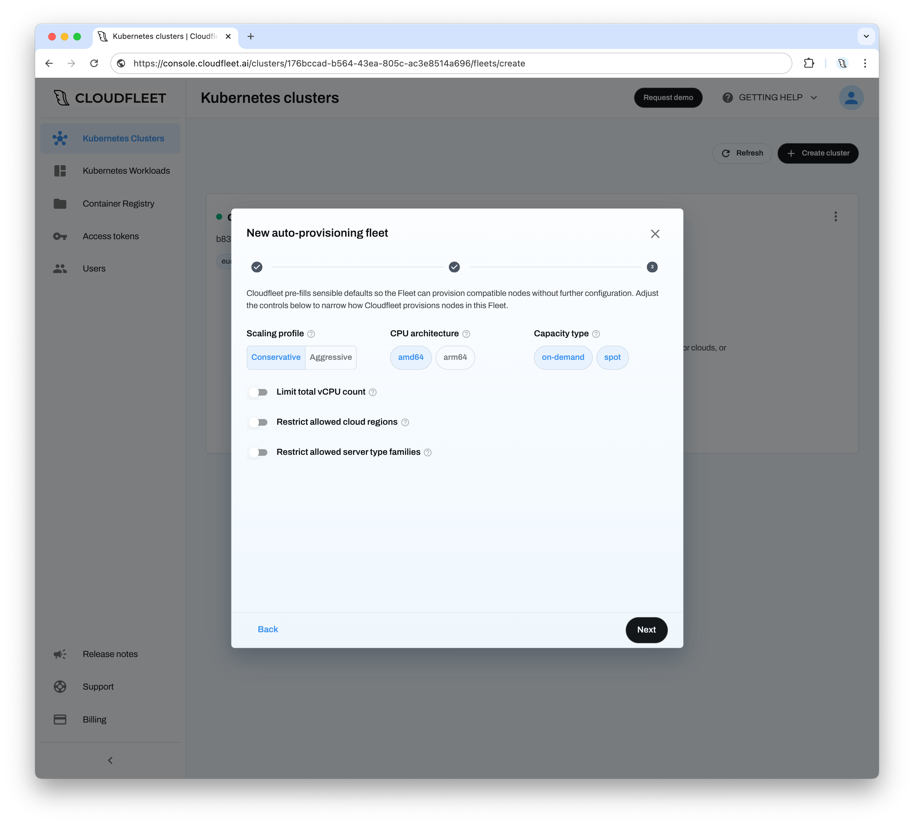This screenshot has height=825, width=914.
Task: Open the user account avatar menu
Action: (x=851, y=97)
